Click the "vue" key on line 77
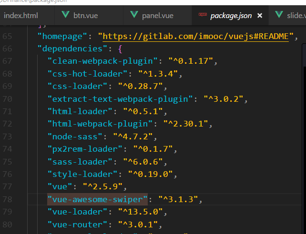 (60, 187)
